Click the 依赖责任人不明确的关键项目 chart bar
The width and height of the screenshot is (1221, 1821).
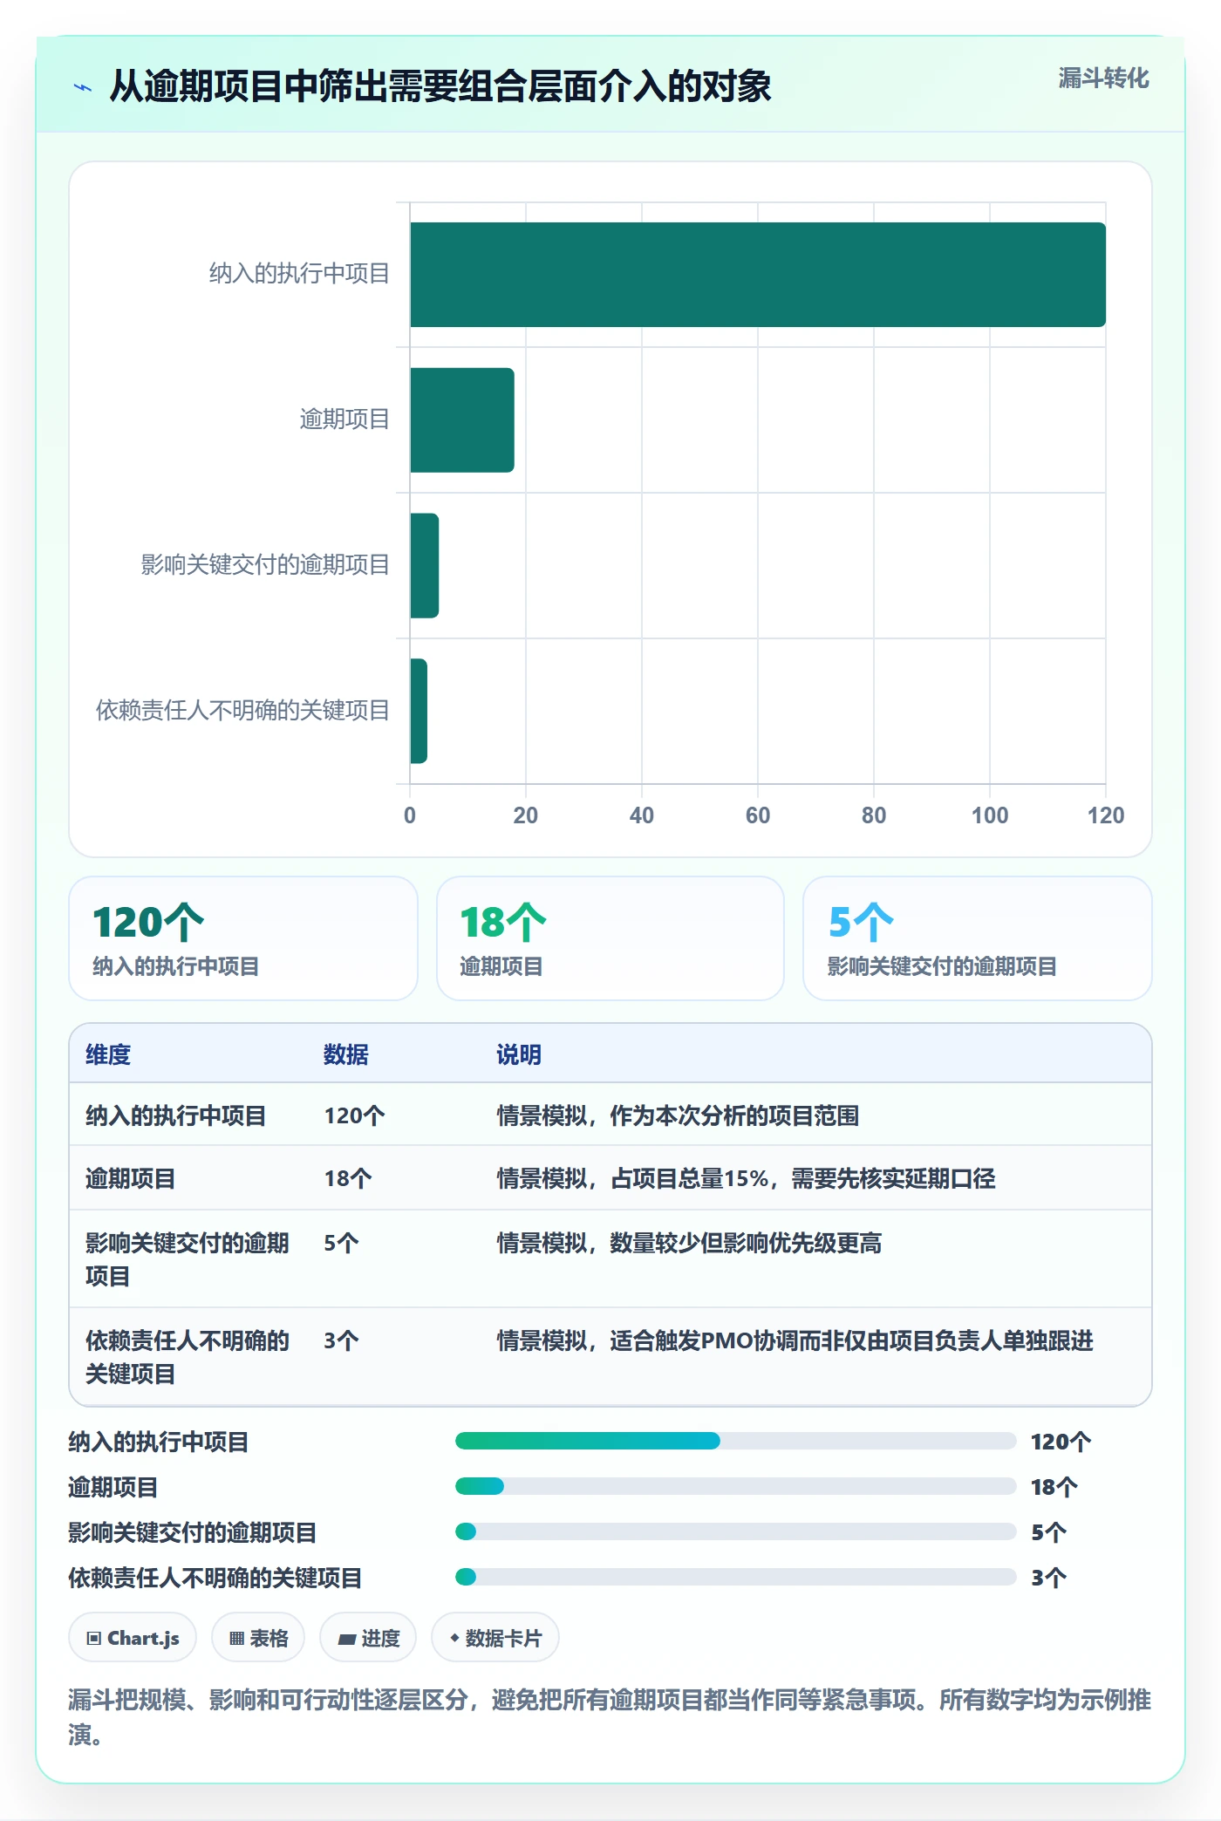[419, 711]
